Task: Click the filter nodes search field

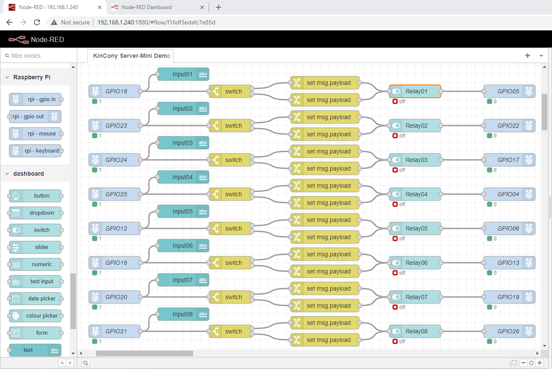Action: tap(39, 56)
